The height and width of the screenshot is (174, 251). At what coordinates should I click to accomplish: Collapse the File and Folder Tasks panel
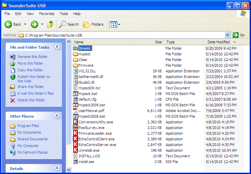tap(57, 47)
